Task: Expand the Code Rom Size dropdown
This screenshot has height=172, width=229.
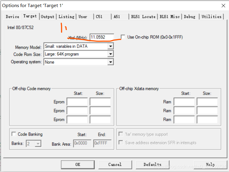Action: [111, 54]
